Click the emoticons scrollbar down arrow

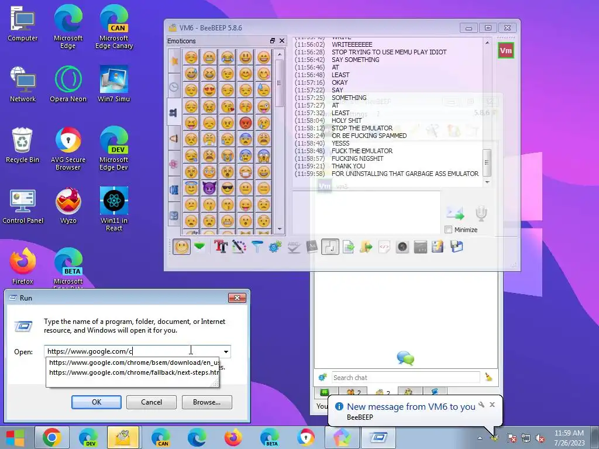click(280, 229)
